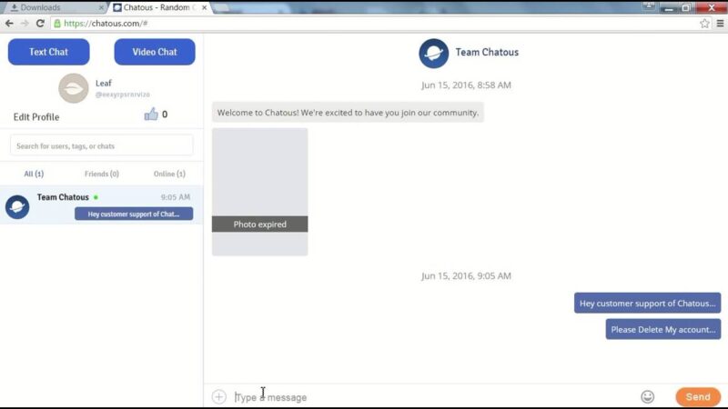Viewport: 728px width, 409px height.
Task: Reload the page with browser refresh icon
Action: [x=40, y=24]
